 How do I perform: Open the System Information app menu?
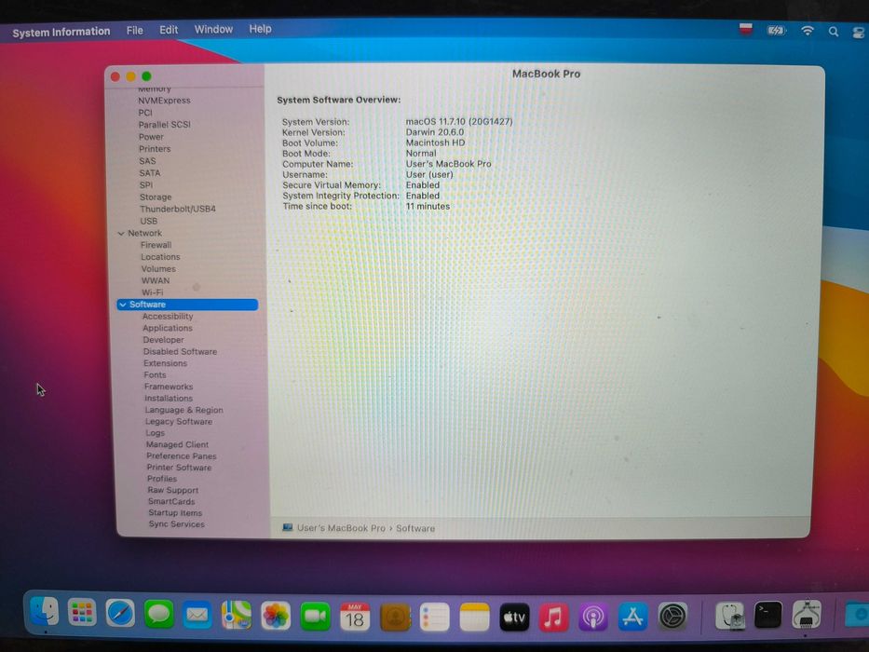click(61, 33)
